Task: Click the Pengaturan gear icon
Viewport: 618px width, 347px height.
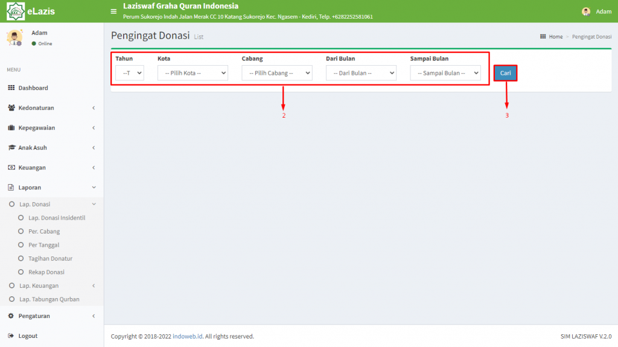Action: (11, 316)
